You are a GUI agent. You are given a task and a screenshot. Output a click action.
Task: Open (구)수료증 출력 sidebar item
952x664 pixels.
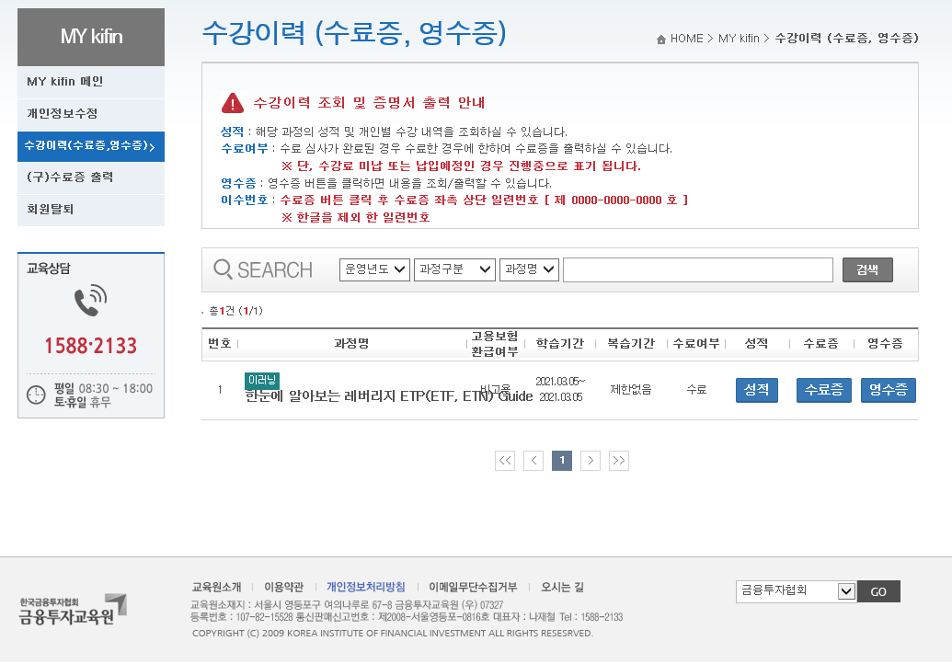(x=90, y=177)
